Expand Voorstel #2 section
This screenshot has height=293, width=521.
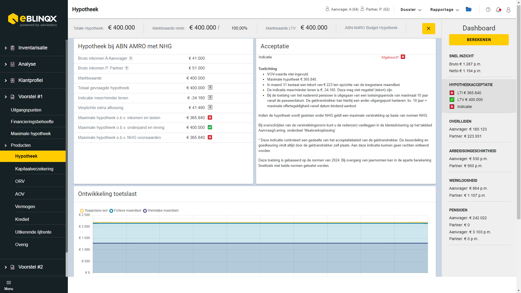tap(6, 267)
